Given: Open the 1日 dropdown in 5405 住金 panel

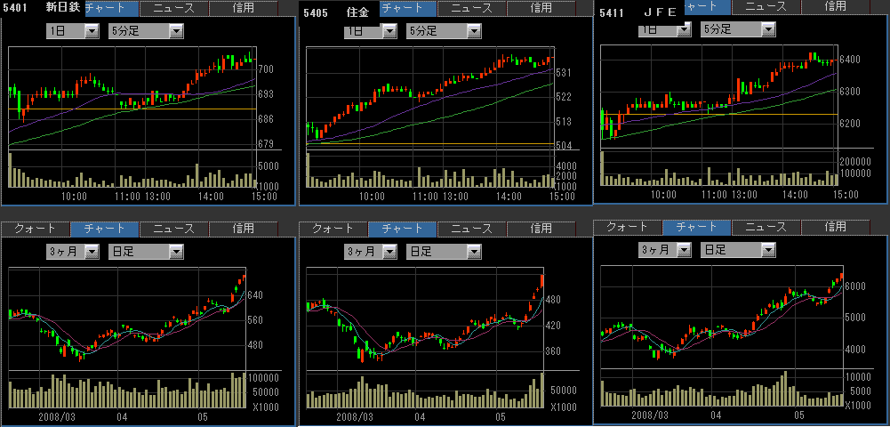Looking at the screenshot, I should [x=389, y=31].
